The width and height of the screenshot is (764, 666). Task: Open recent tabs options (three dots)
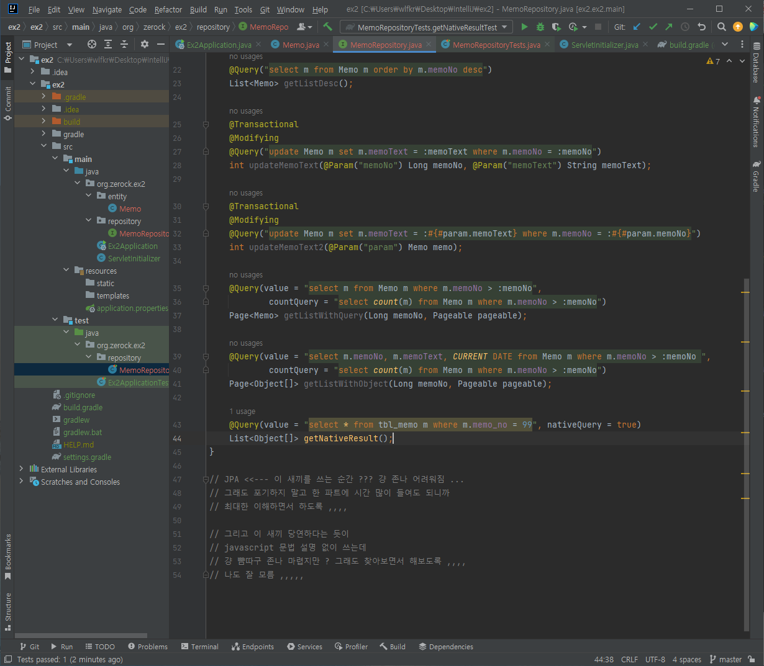(742, 44)
